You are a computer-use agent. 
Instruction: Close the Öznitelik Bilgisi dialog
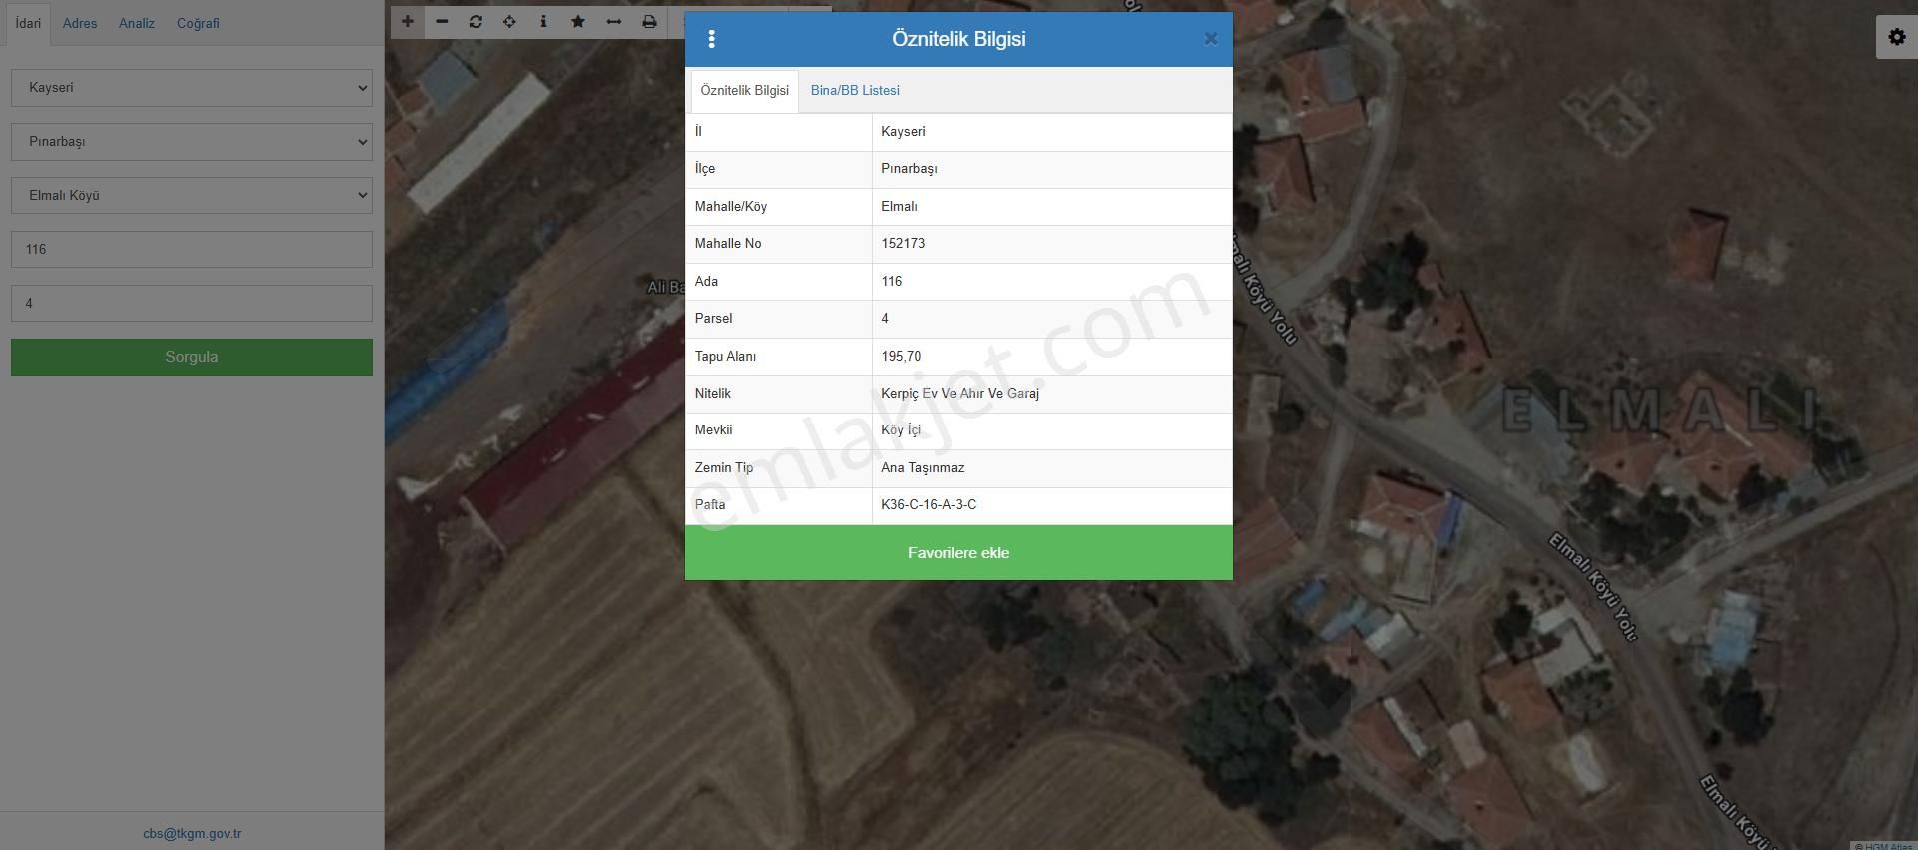click(x=1210, y=39)
